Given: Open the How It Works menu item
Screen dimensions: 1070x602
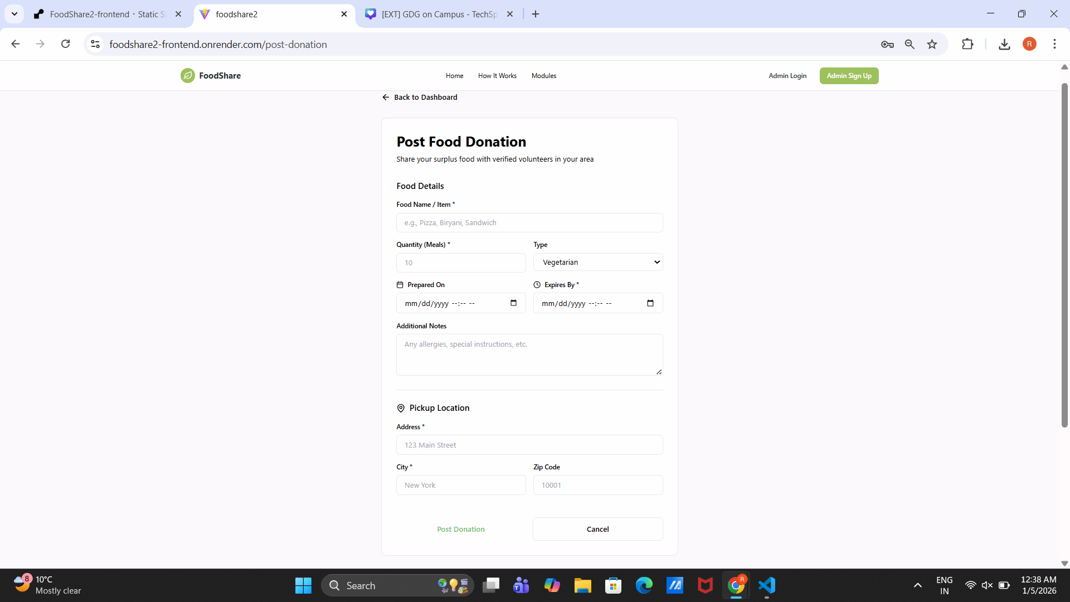Looking at the screenshot, I should [497, 76].
